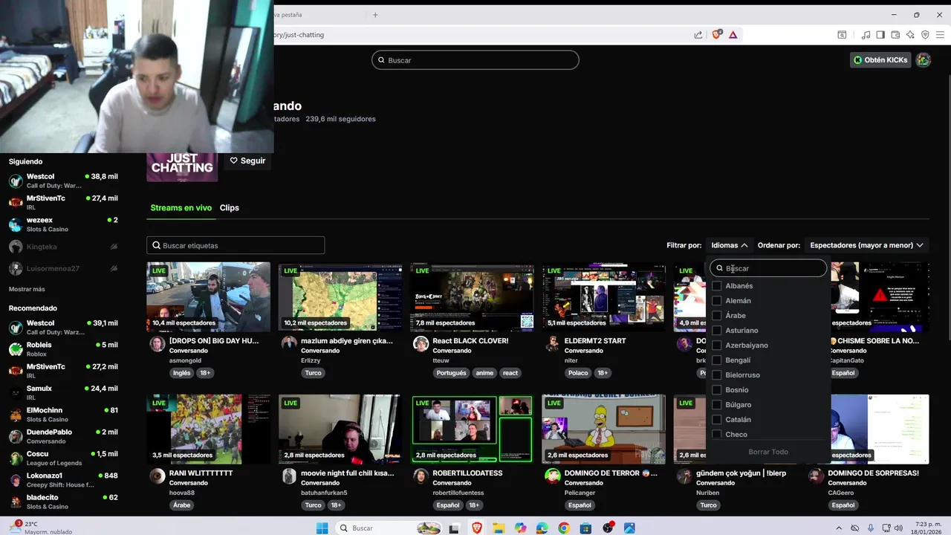Viewport: 951px width, 535px height.
Task: Open the Brave playlist music note icon
Action: (866, 34)
